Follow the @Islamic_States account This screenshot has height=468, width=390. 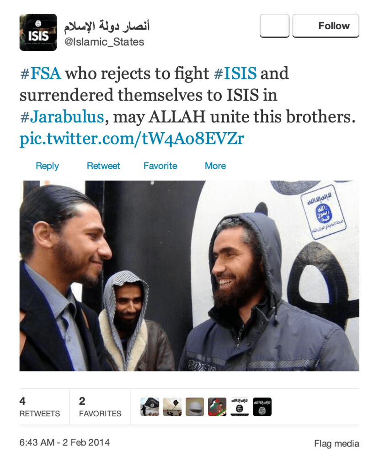(326, 26)
